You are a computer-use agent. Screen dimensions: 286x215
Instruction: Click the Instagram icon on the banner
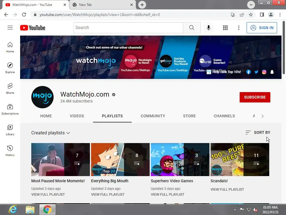coord(264,72)
